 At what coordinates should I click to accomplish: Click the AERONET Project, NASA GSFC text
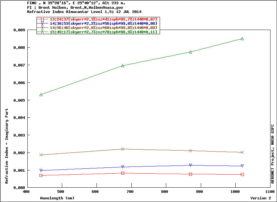[x=272, y=154]
